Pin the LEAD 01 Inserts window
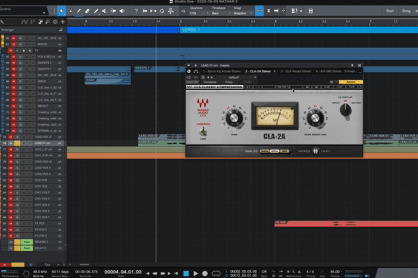The width and height of the screenshot is (418, 278). point(352,65)
